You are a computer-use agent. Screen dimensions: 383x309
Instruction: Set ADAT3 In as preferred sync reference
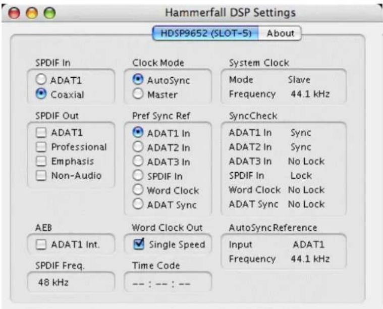click(x=138, y=161)
